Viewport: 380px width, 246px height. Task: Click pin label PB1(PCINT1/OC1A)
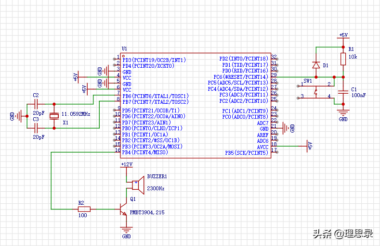pos(145,135)
